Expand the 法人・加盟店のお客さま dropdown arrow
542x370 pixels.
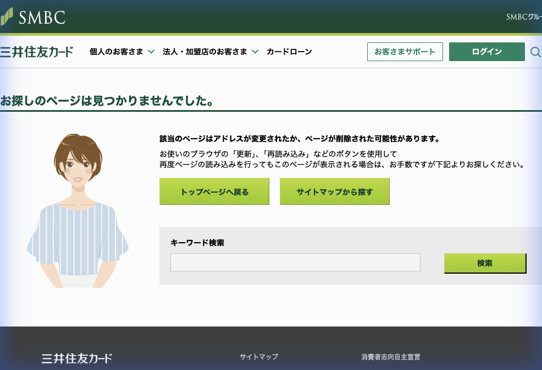pyautogui.click(x=255, y=52)
